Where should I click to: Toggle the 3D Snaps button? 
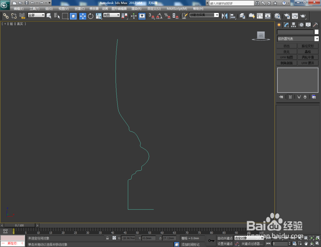tap(152, 16)
